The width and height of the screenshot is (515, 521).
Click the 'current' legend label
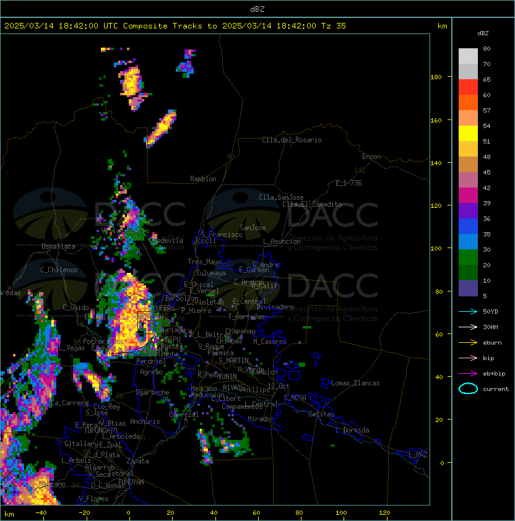pyautogui.click(x=496, y=389)
